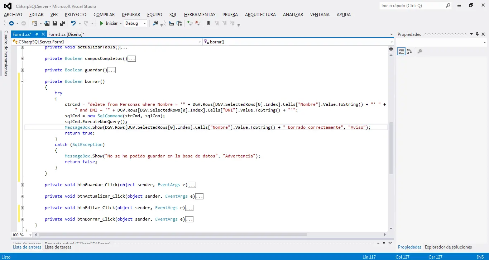Viewport: 489px width, 260px height.
Task: Open the ARQUITECTURA menu
Action: tap(260, 15)
